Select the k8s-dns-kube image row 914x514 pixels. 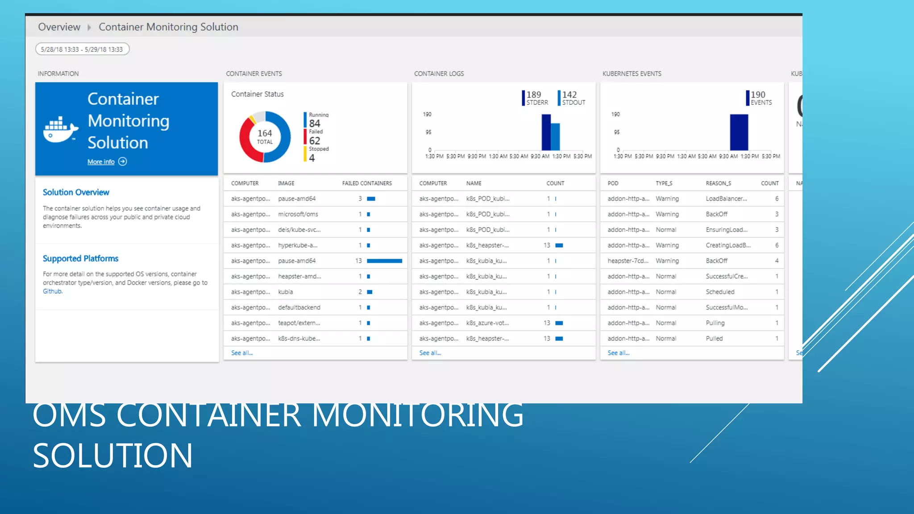click(315, 339)
